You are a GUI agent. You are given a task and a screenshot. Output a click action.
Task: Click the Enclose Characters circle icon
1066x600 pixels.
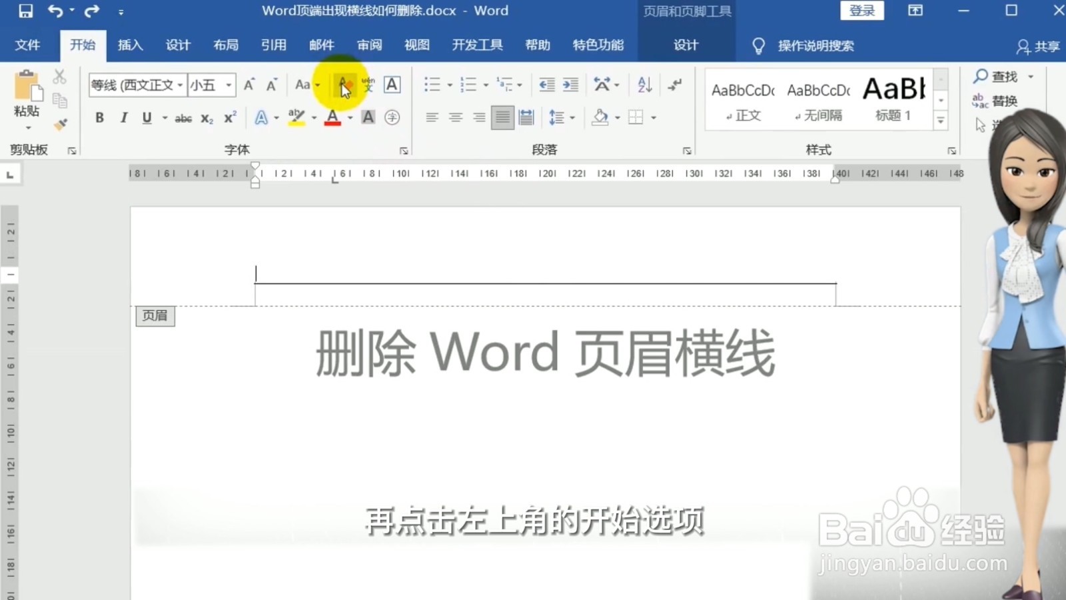tap(392, 118)
